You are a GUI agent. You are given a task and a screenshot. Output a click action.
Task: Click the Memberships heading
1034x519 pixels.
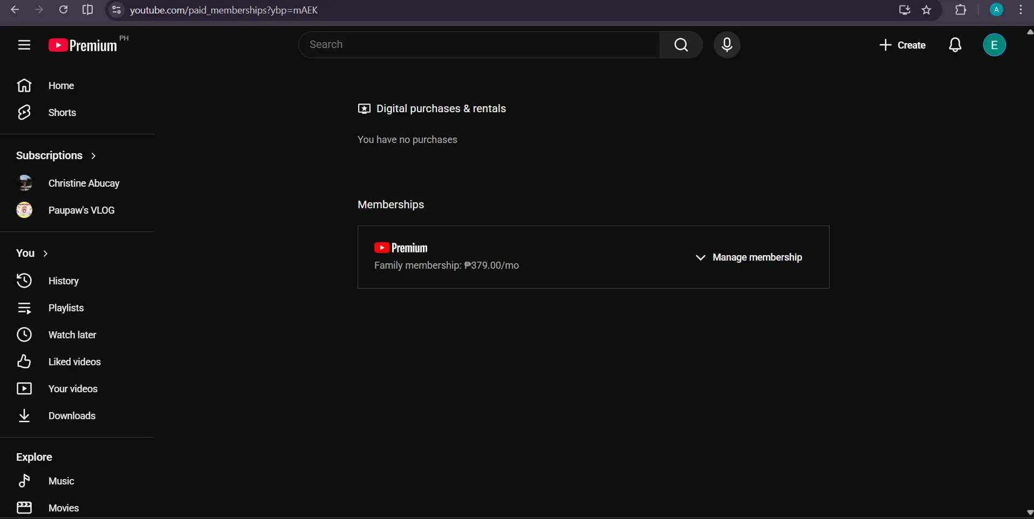click(391, 204)
